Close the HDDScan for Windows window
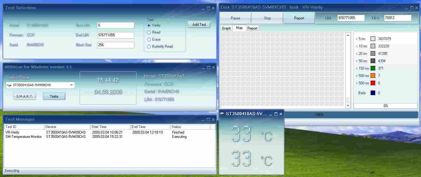 point(213,67)
